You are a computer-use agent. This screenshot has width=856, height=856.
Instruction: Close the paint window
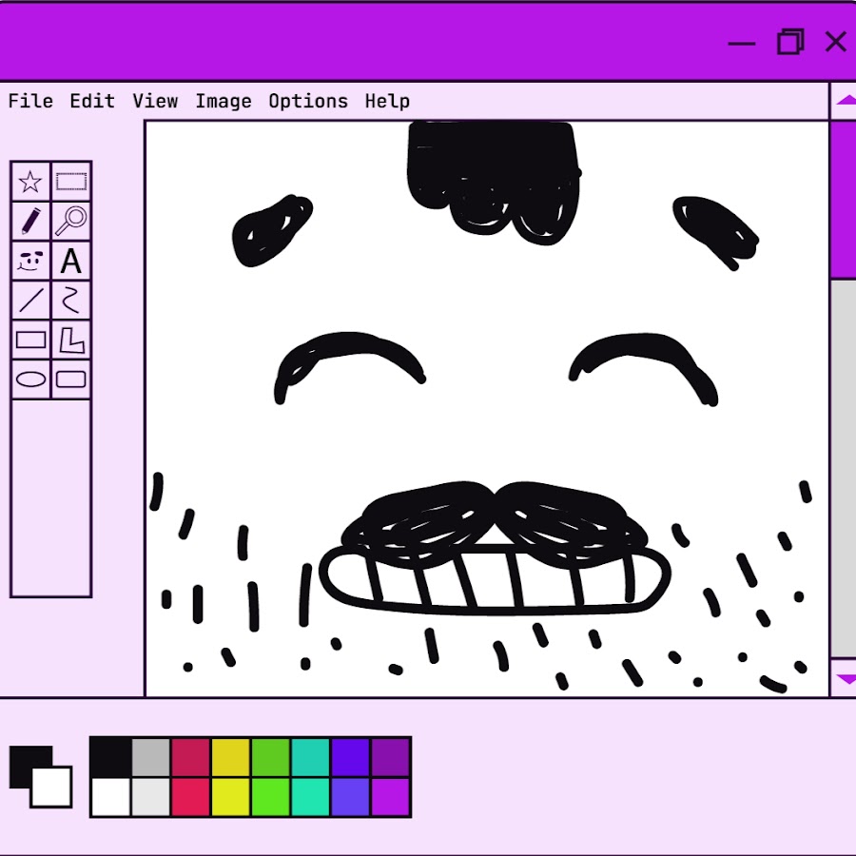836,42
